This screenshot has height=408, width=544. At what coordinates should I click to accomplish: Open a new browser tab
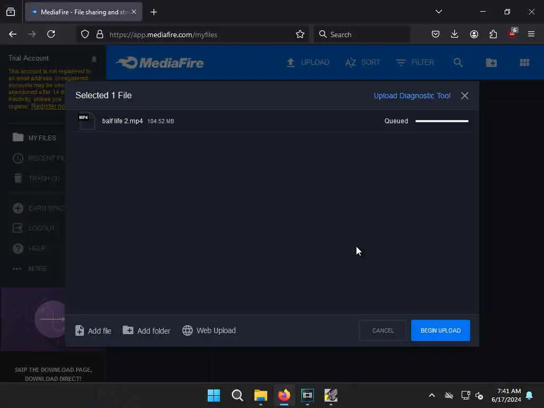(x=154, y=12)
